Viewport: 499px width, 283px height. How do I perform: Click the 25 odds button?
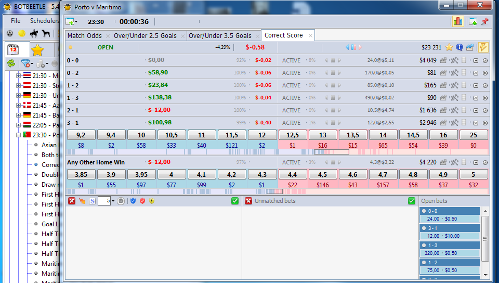tap(474, 135)
